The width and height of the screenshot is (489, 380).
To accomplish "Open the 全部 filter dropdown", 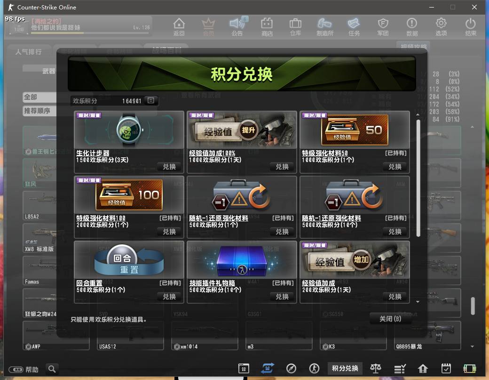I will pyautogui.click(x=39, y=97).
